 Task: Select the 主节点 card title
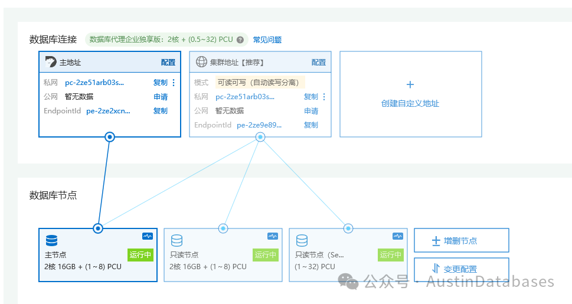[x=55, y=255]
